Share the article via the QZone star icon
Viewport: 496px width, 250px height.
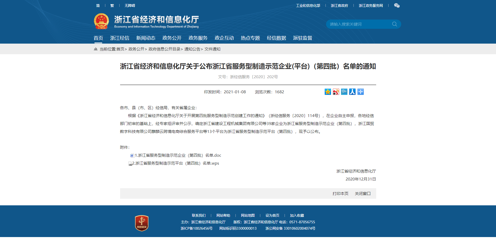(x=328, y=92)
